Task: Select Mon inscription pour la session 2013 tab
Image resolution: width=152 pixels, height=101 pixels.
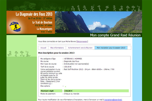Action: [111, 48]
